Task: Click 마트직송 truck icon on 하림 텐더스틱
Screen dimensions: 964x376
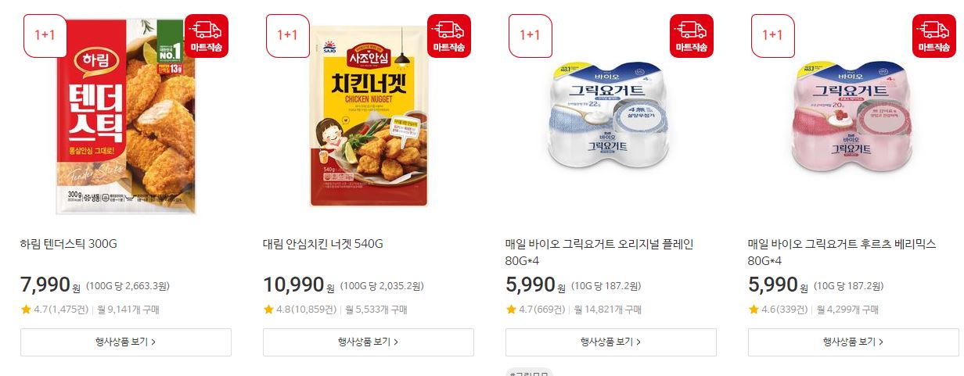Action: coord(207,35)
